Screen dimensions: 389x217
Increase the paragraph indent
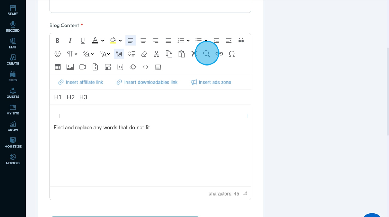click(x=216, y=40)
